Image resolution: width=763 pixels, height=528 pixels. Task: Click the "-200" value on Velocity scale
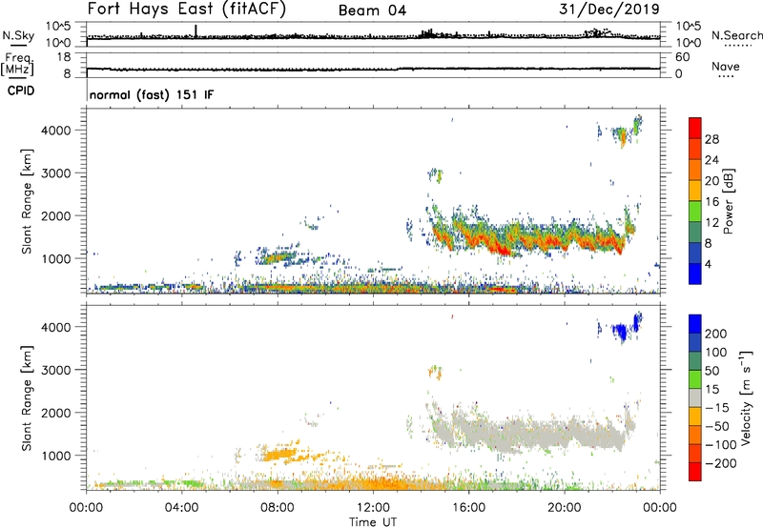[x=721, y=463]
